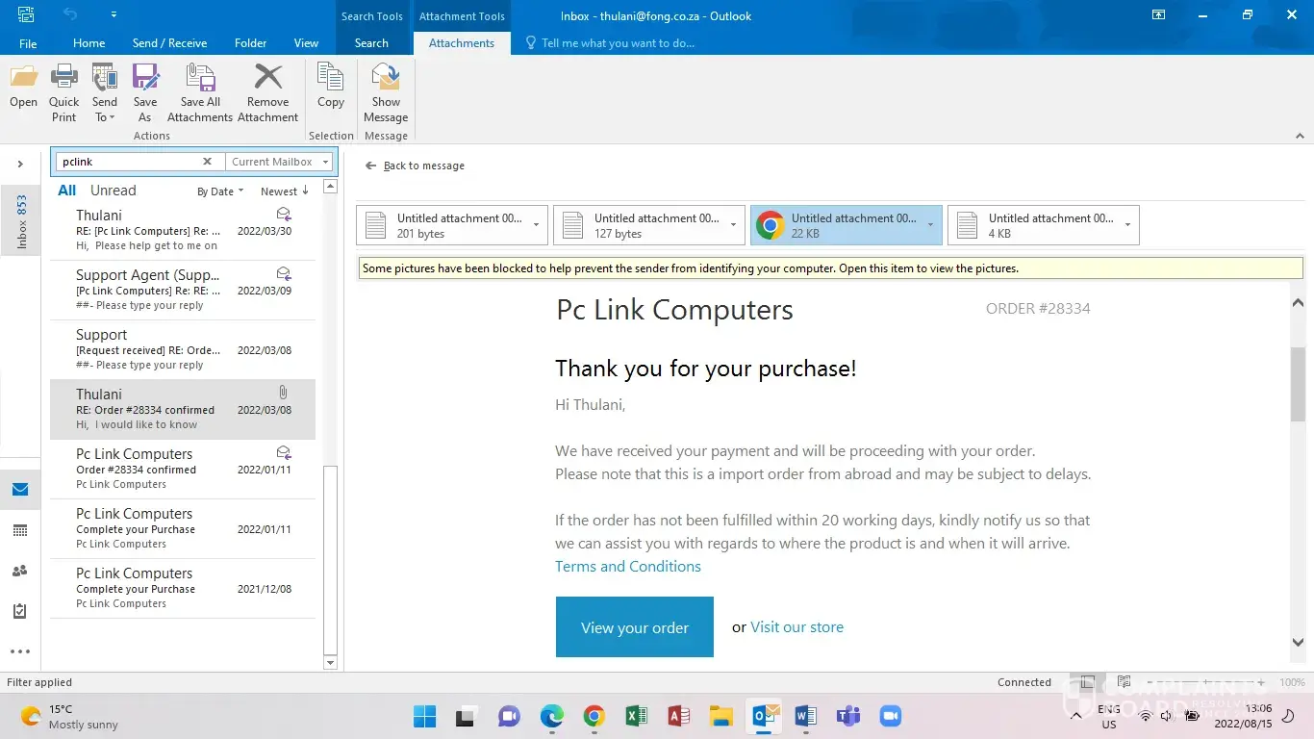The width and height of the screenshot is (1314, 739).
Task: Open Google Chrome from the taskbar
Action: click(594, 716)
